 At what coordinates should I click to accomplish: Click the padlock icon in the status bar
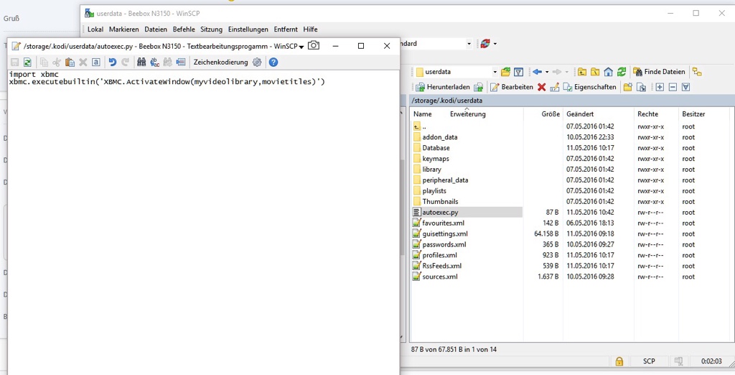pos(619,361)
